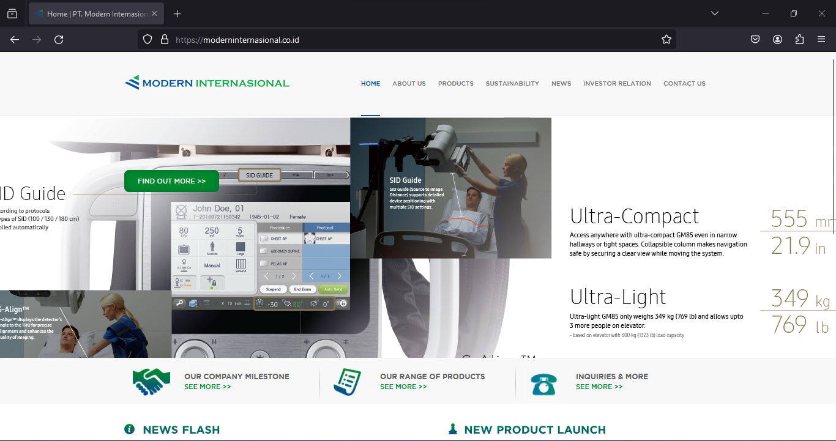Open tracking protection shield icon

click(x=147, y=40)
